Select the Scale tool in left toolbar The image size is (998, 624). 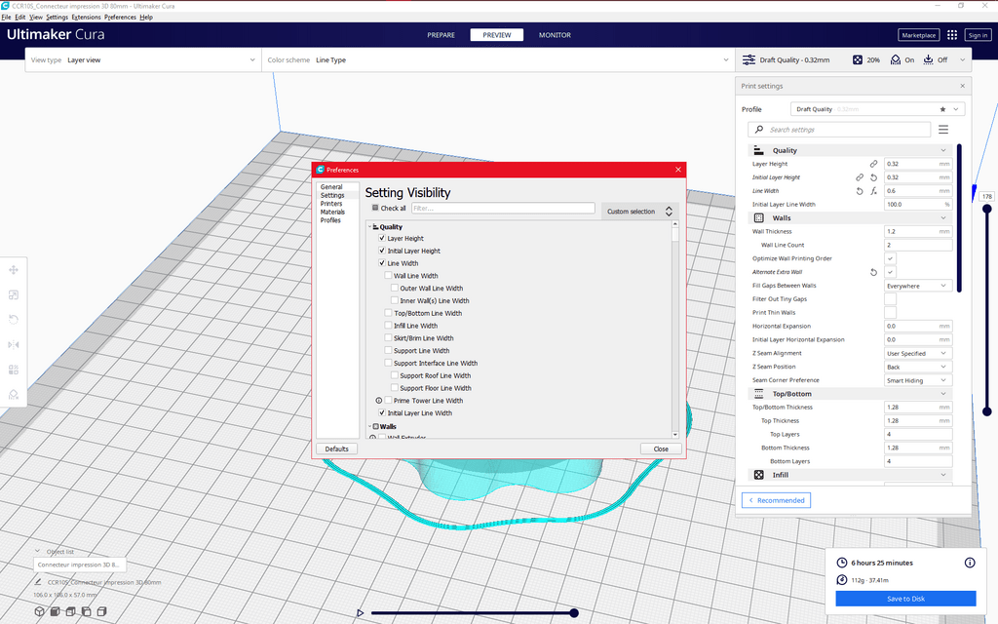click(x=14, y=294)
